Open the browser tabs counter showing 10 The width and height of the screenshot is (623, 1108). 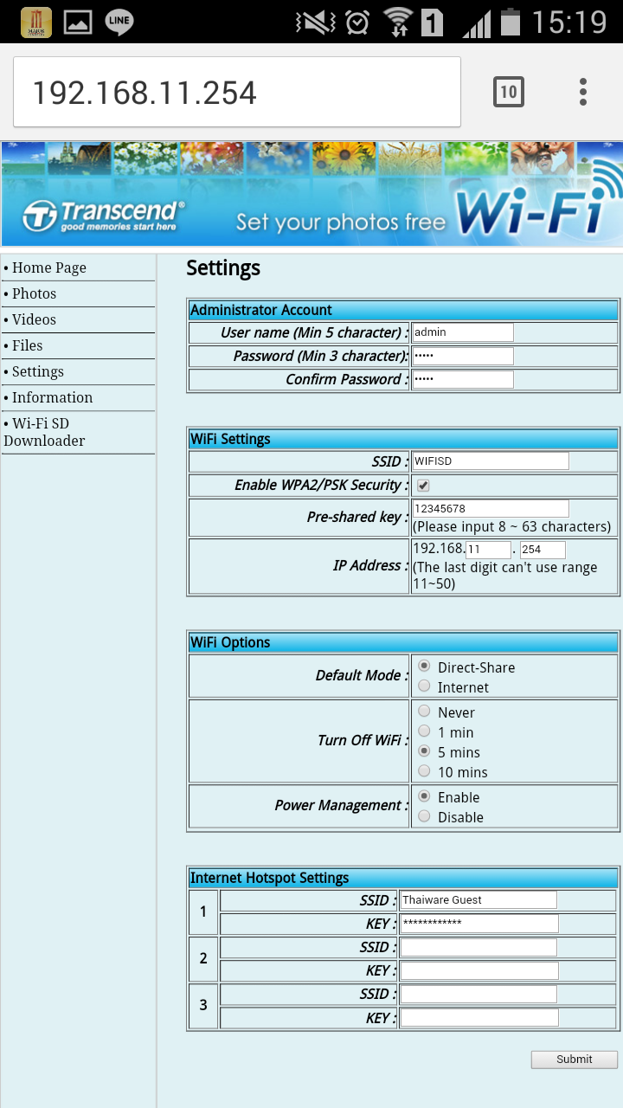point(509,92)
